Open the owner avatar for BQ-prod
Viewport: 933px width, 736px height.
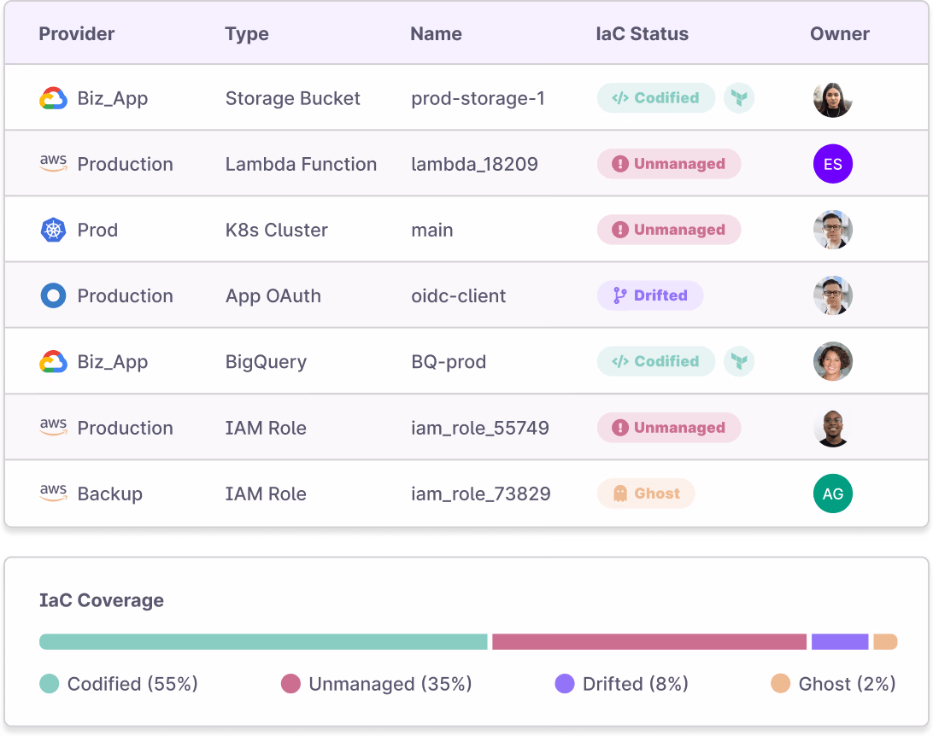pyautogui.click(x=832, y=361)
